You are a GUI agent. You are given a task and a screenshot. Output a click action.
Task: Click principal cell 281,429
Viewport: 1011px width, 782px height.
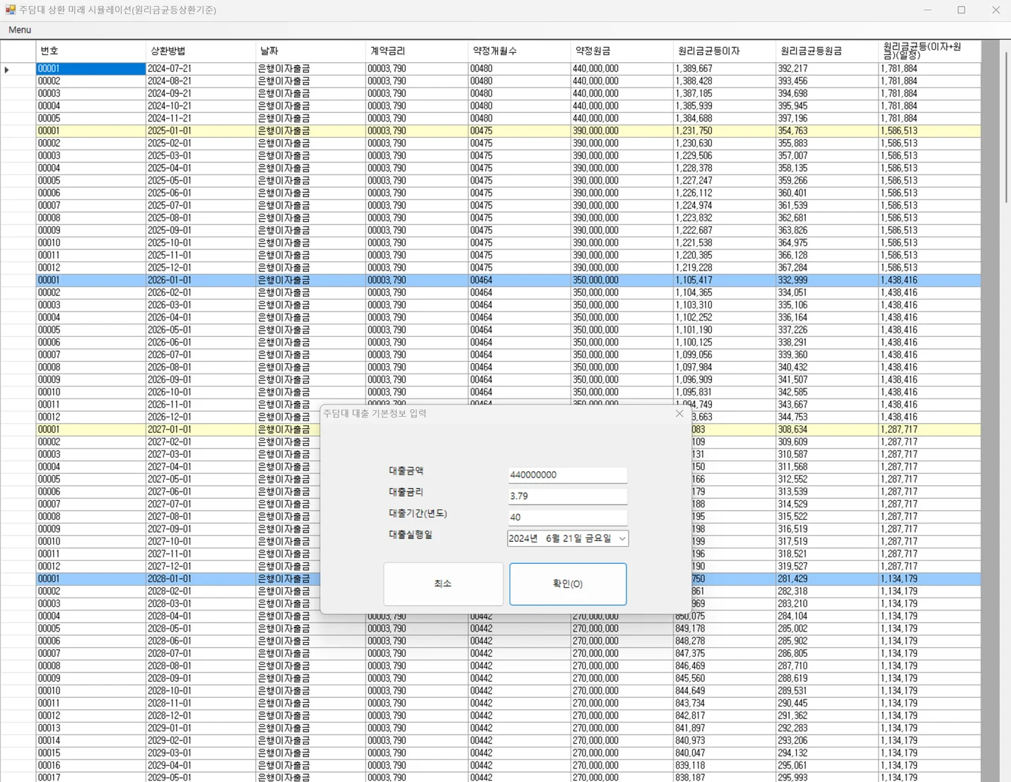point(826,579)
